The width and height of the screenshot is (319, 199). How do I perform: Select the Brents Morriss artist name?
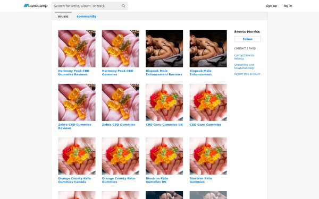[247, 31]
